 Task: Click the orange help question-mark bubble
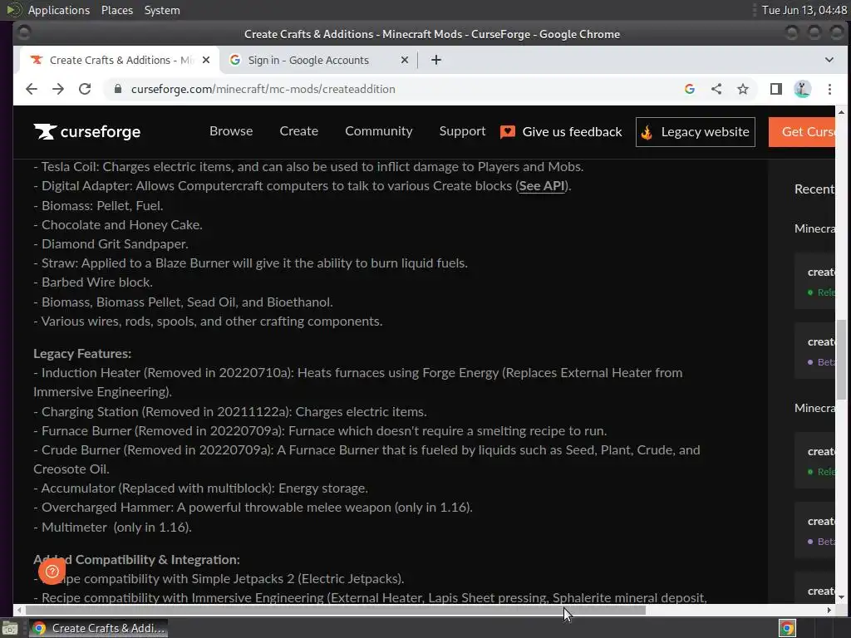52,571
